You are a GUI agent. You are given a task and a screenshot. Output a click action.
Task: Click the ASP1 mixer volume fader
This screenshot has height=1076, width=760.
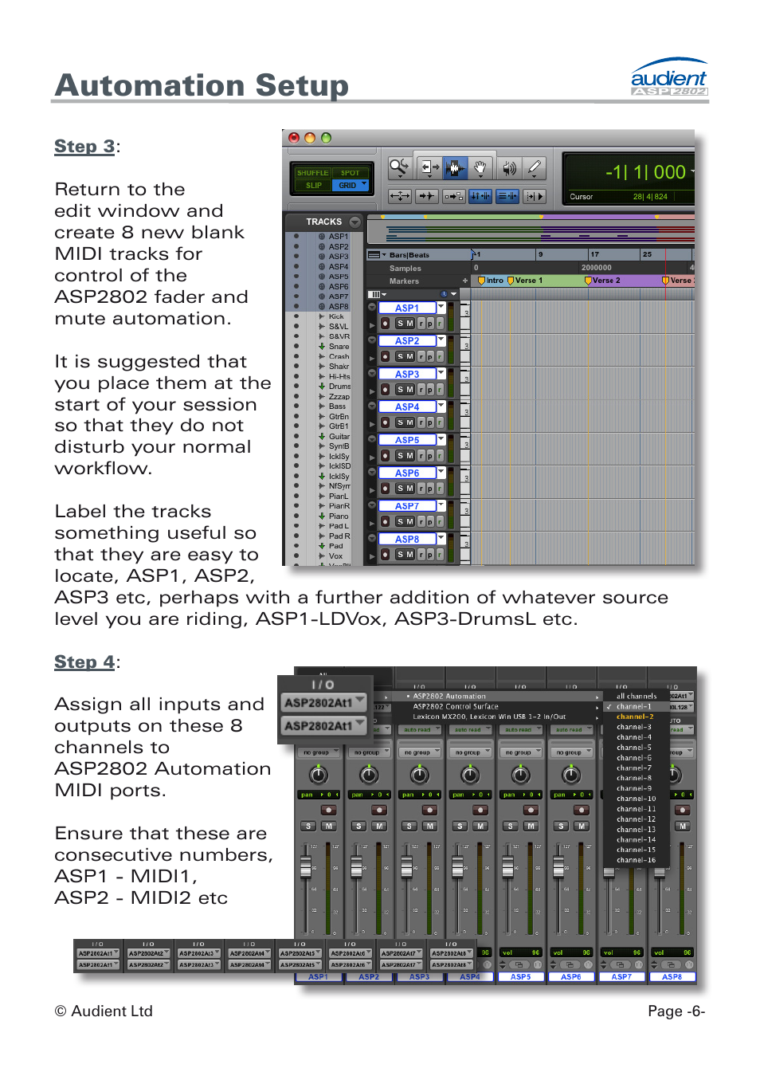[x=305, y=866]
